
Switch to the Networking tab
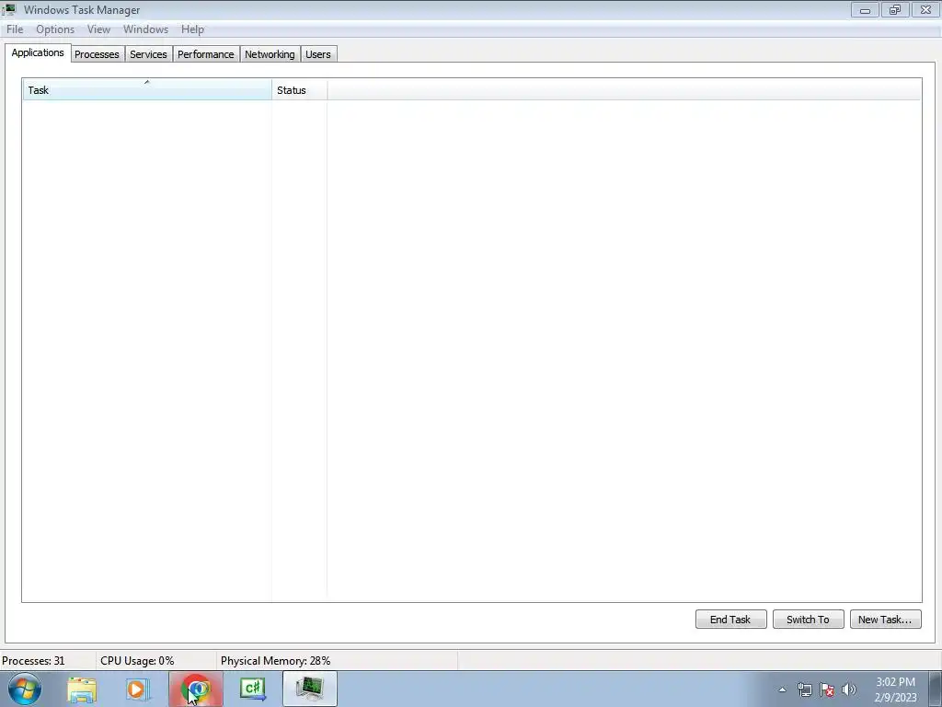(270, 54)
